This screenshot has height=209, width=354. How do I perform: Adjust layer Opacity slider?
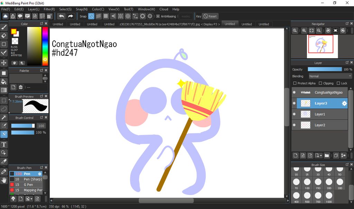325,69
